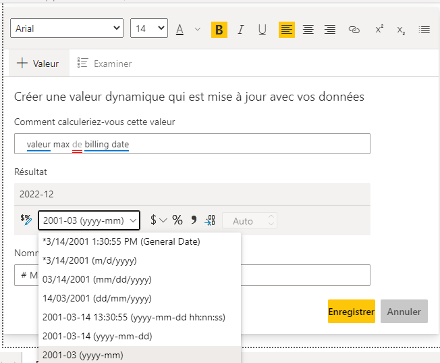The height and width of the screenshot is (363, 440).
Task: Increase decimal places with up arrow
Action: (x=271, y=217)
